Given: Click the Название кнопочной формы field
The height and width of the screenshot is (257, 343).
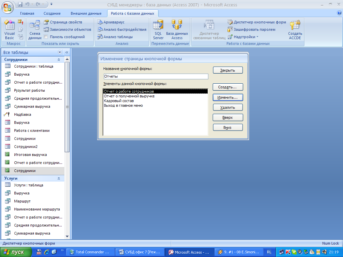Looking at the screenshot, I should (156, 76).
